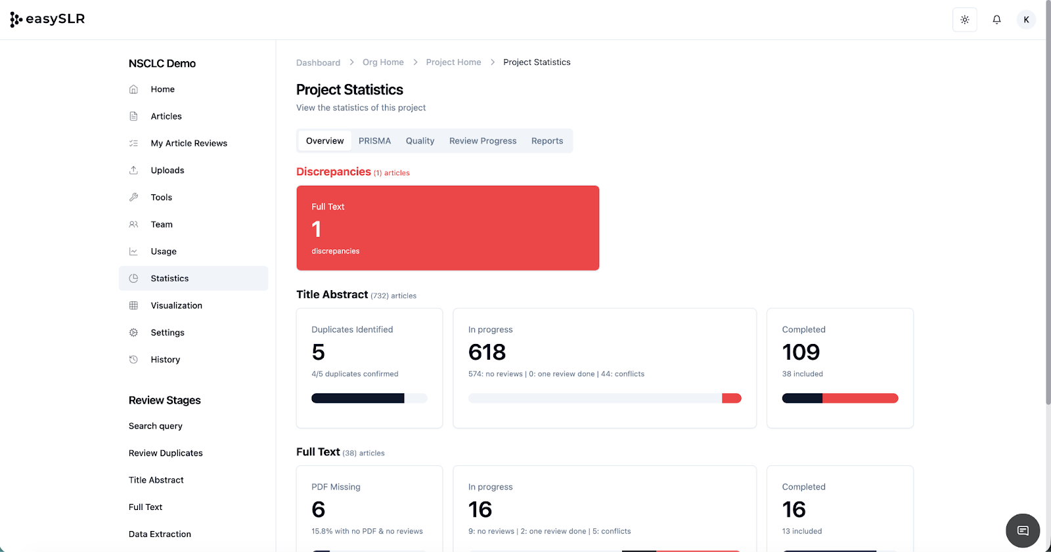
Task: Click the Articles document icon
Action: (x=133, y=116)
